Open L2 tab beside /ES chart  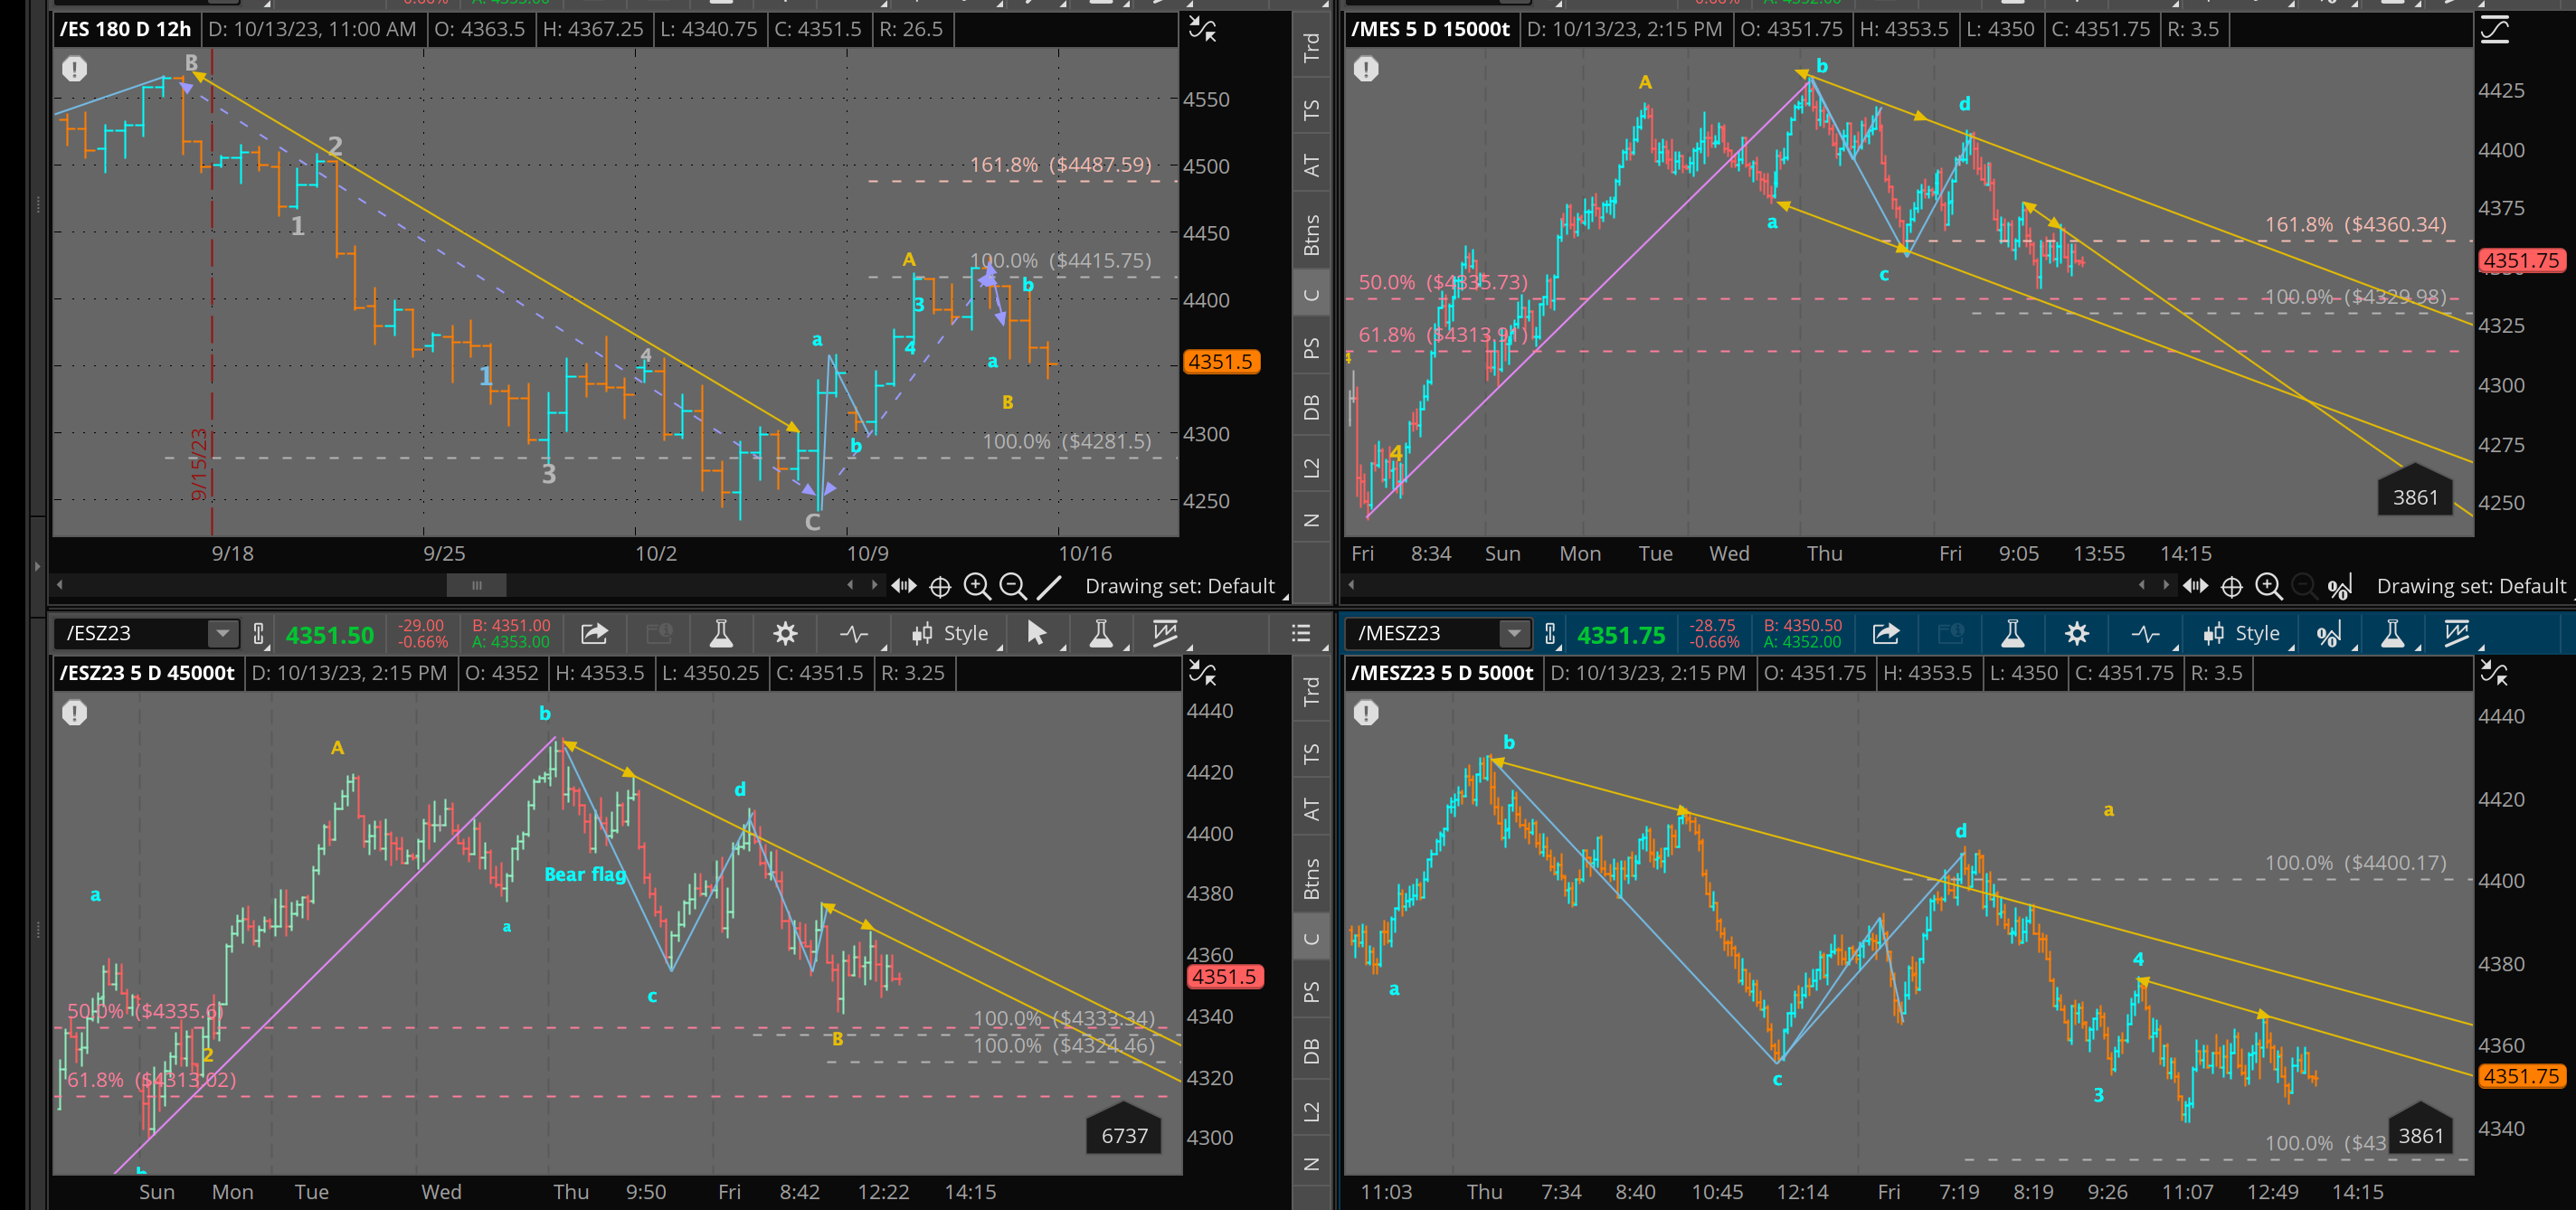tap(1311, 467)
